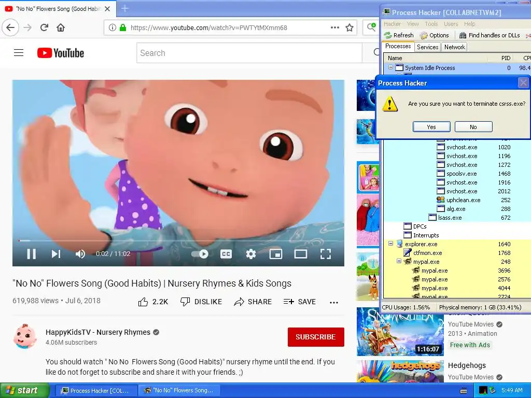The width and height of the screenshot is (531, 398).
Task: Select ctfmon.exe process row
Action: click(x=457, y=253)
